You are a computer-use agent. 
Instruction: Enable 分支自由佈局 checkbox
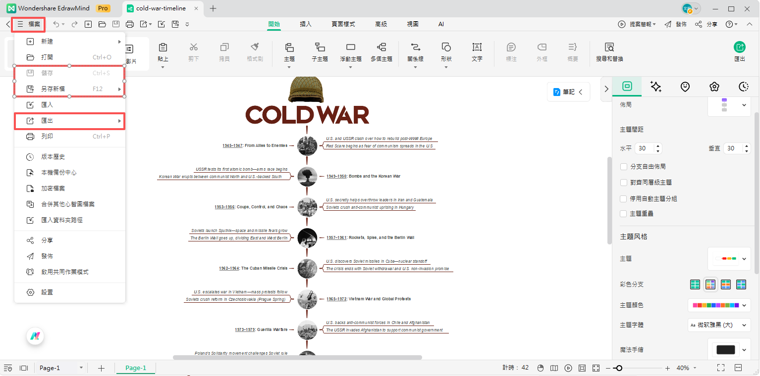tap(624, 167)
